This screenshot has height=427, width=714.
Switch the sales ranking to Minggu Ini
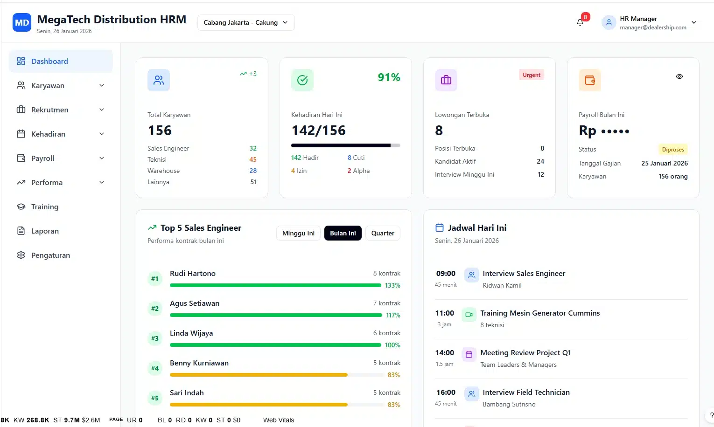click(x=298, y=233)
